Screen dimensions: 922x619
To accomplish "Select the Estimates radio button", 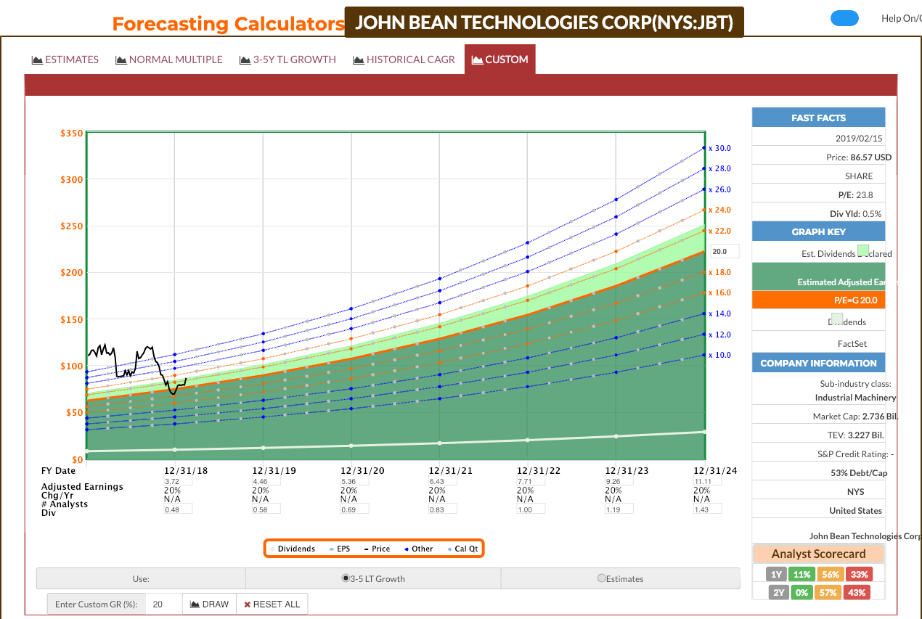I will (601, 578).
